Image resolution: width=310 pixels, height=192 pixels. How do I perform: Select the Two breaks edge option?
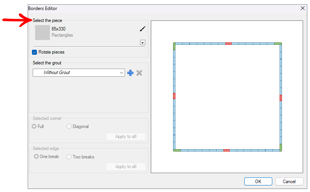(69, 157)
